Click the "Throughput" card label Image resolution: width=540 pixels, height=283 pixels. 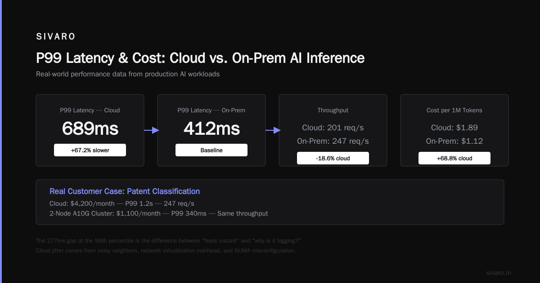click(333, 110)
